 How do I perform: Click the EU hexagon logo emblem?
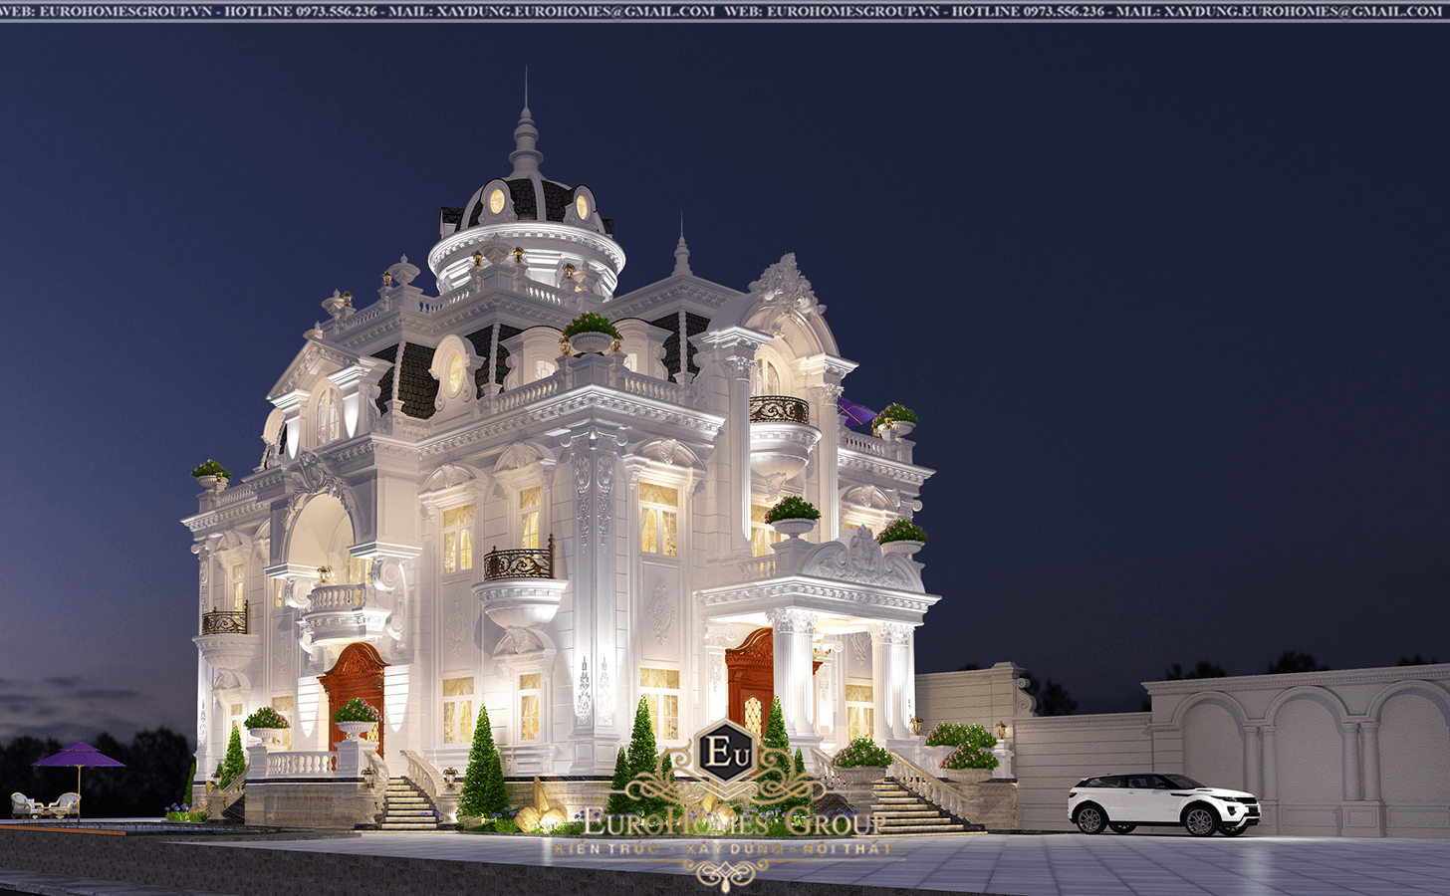720,752
